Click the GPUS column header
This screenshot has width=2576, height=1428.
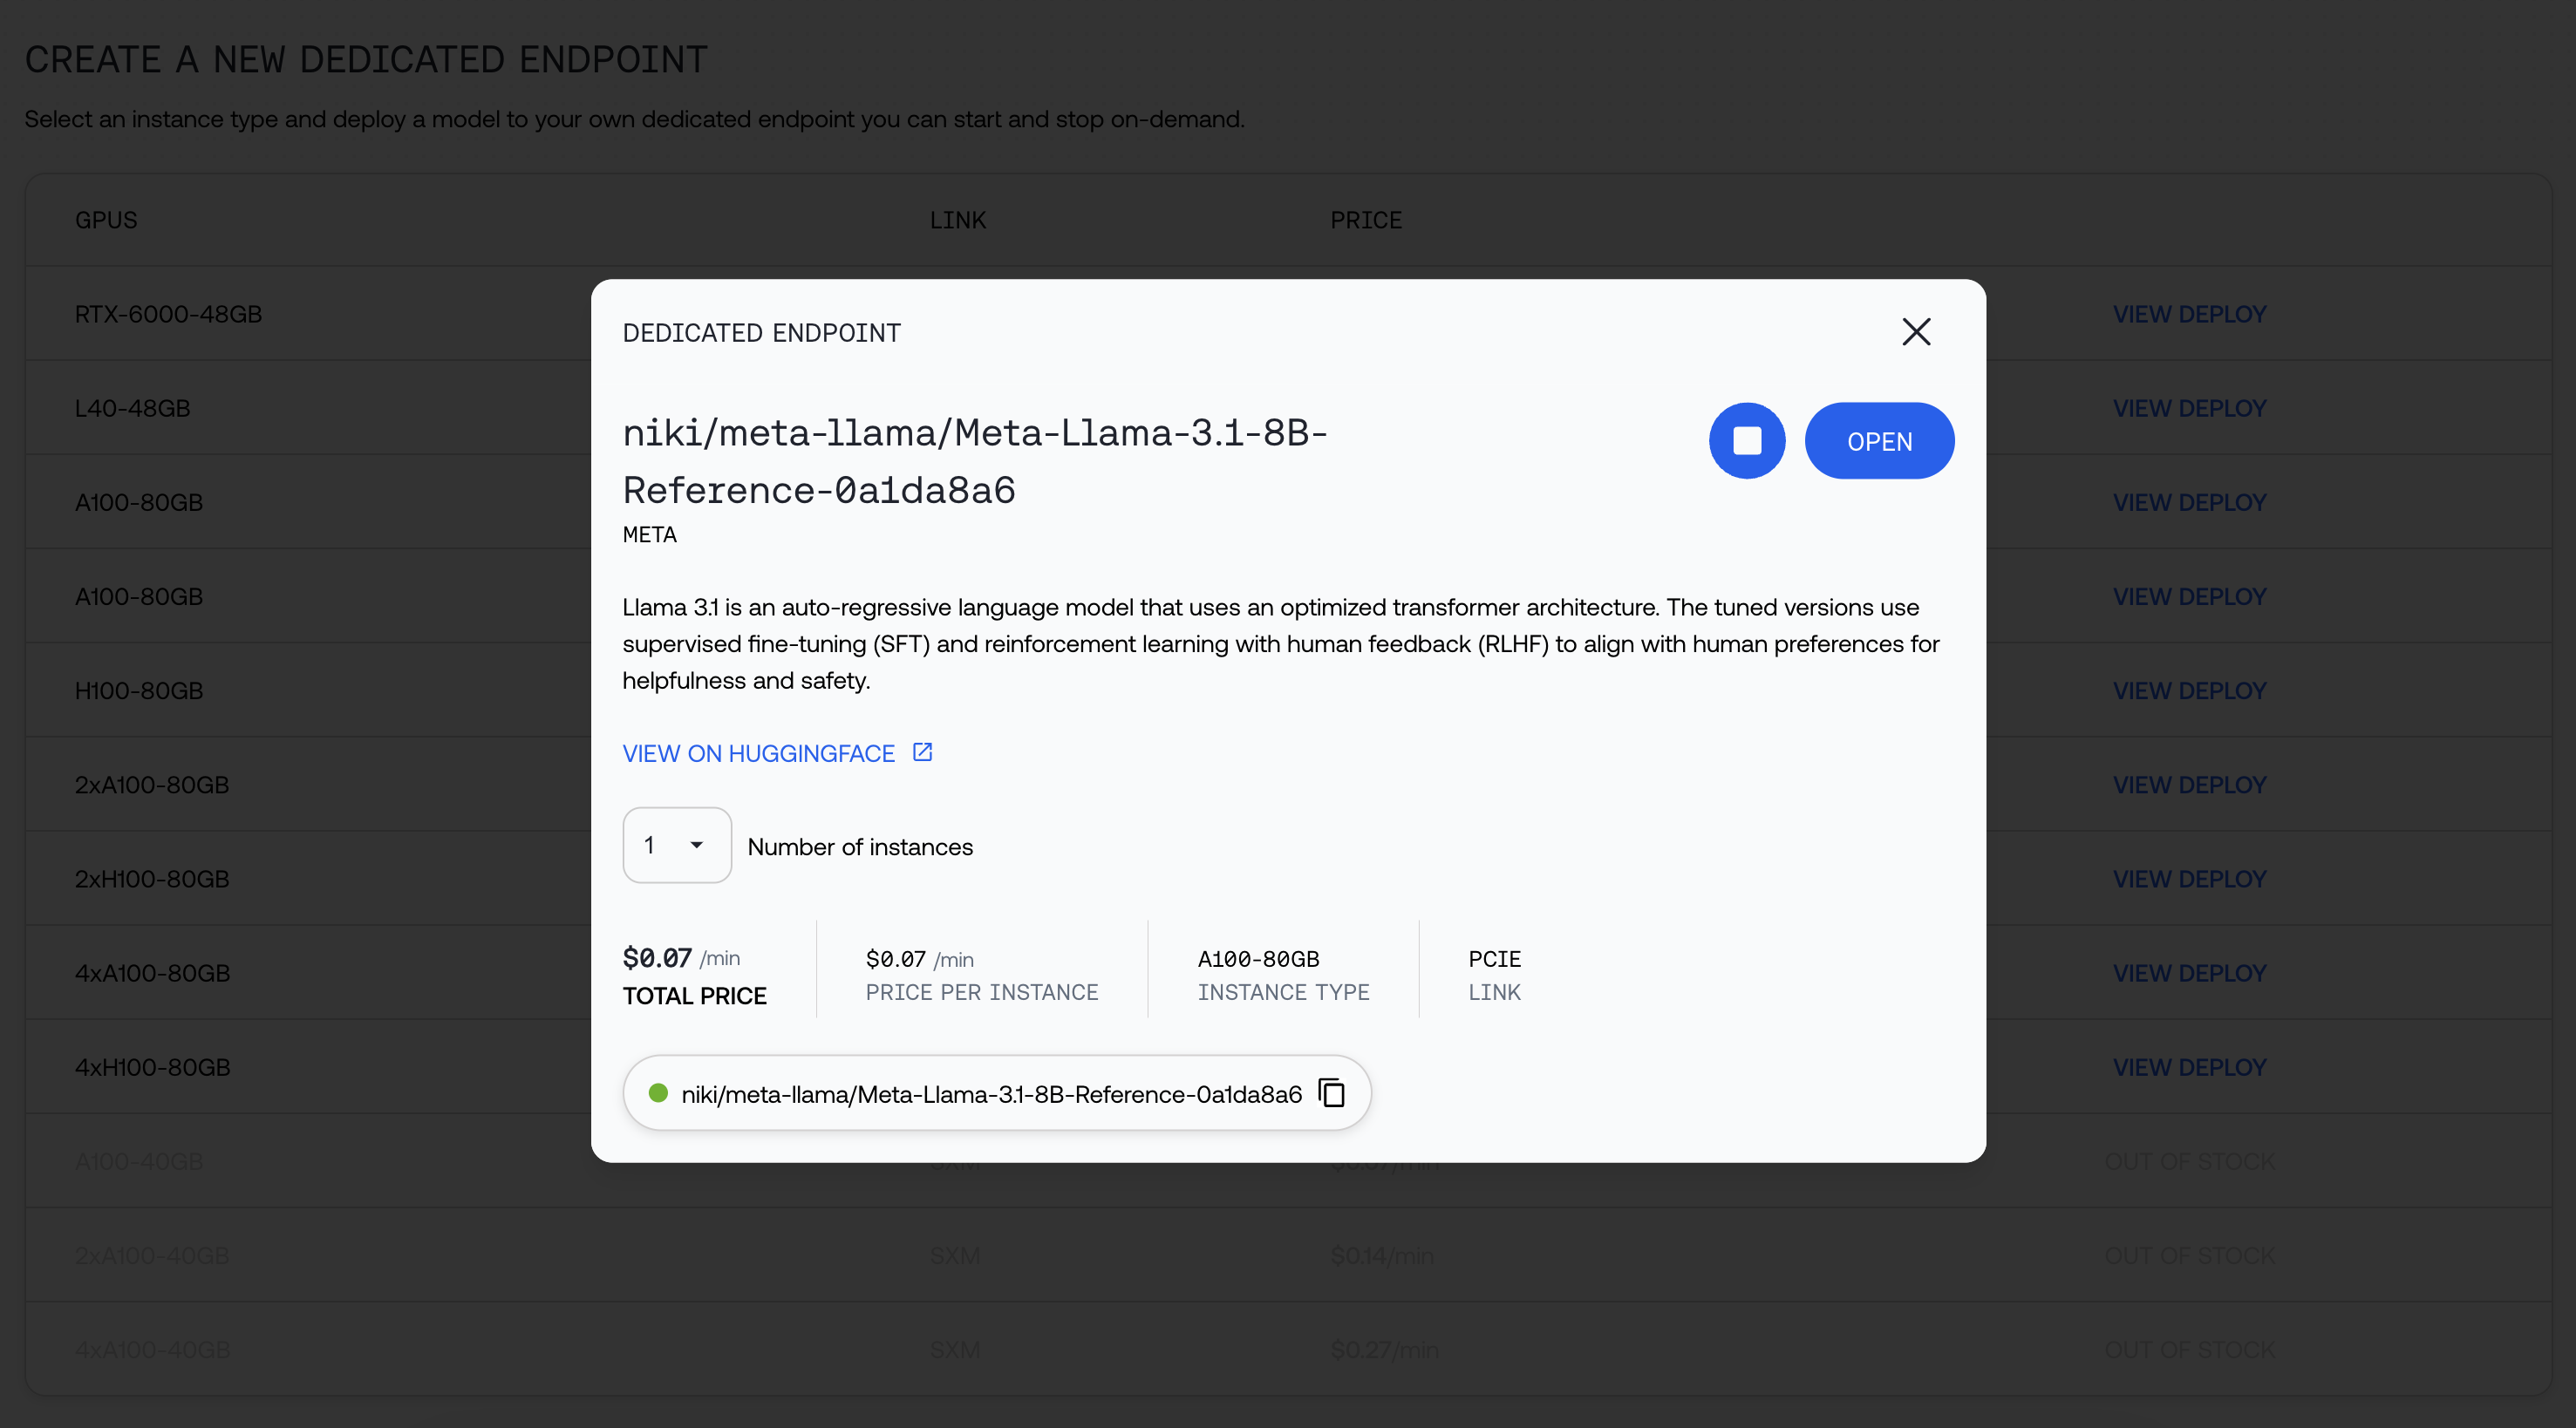tap(106, 220)
